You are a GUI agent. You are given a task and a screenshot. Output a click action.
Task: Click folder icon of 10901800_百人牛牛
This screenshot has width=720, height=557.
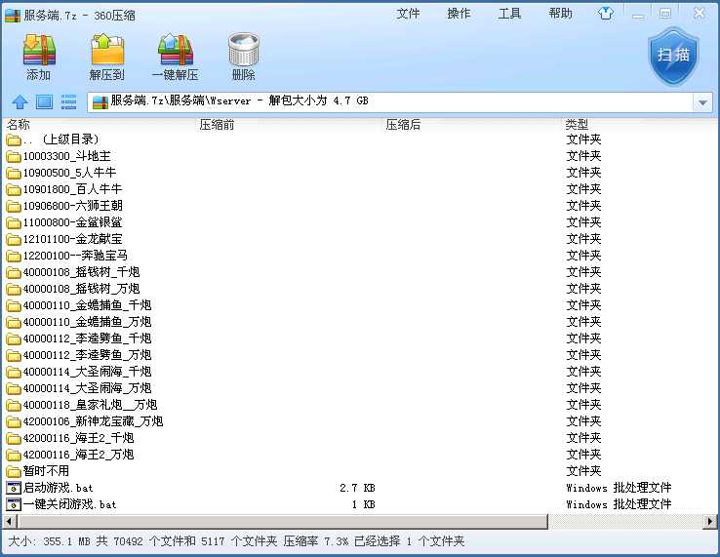14,189
